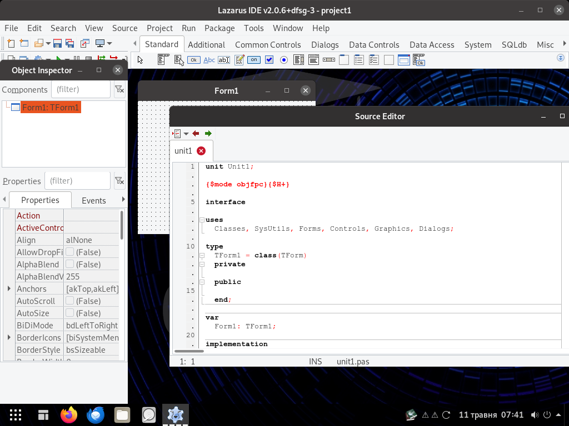Select Form1: TForm1 in component tree
Screen dimensions: 569x426
51,107
